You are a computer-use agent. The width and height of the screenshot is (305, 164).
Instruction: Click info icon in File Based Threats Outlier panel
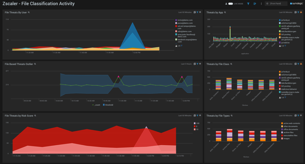pyautogui.click(x=200, y=64)
